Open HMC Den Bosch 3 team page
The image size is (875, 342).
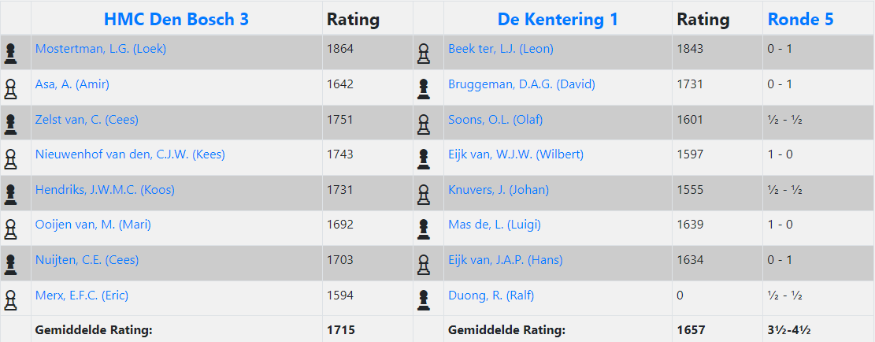[176, 20]
